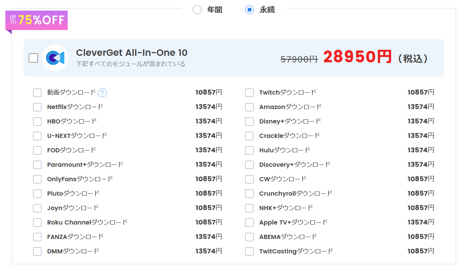This screenshot has width=463, height=272.
Task: Click the CleverGet All-In-One 10 title
Action: [132, 53]
